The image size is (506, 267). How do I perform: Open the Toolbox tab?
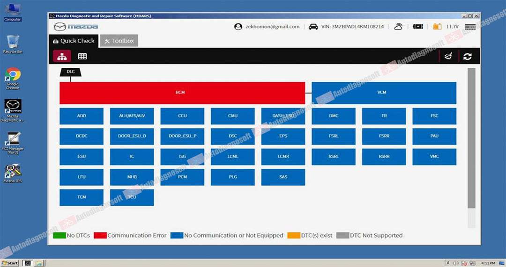tap(119, 41)
